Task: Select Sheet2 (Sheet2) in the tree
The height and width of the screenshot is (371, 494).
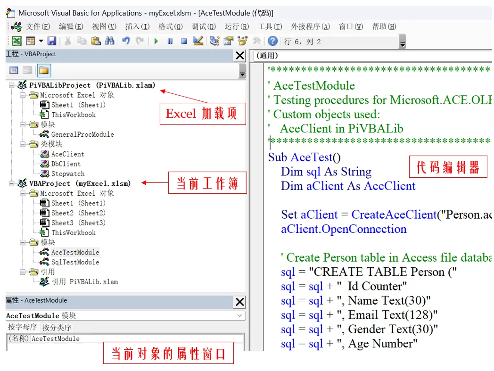Action: [x=78, y=213]
